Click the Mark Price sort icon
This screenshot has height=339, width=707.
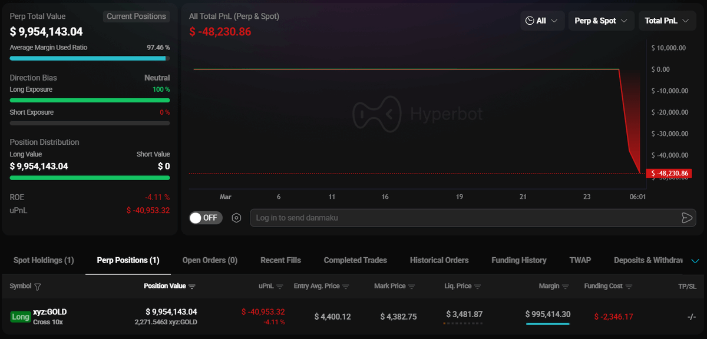click(x=412, y=287)
